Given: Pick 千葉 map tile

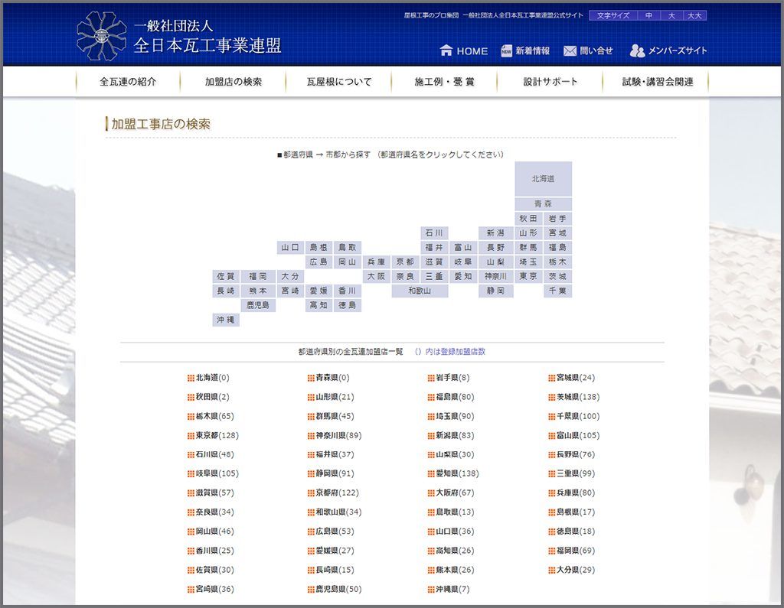Looking at the screenshot, I should coord(557,291).
